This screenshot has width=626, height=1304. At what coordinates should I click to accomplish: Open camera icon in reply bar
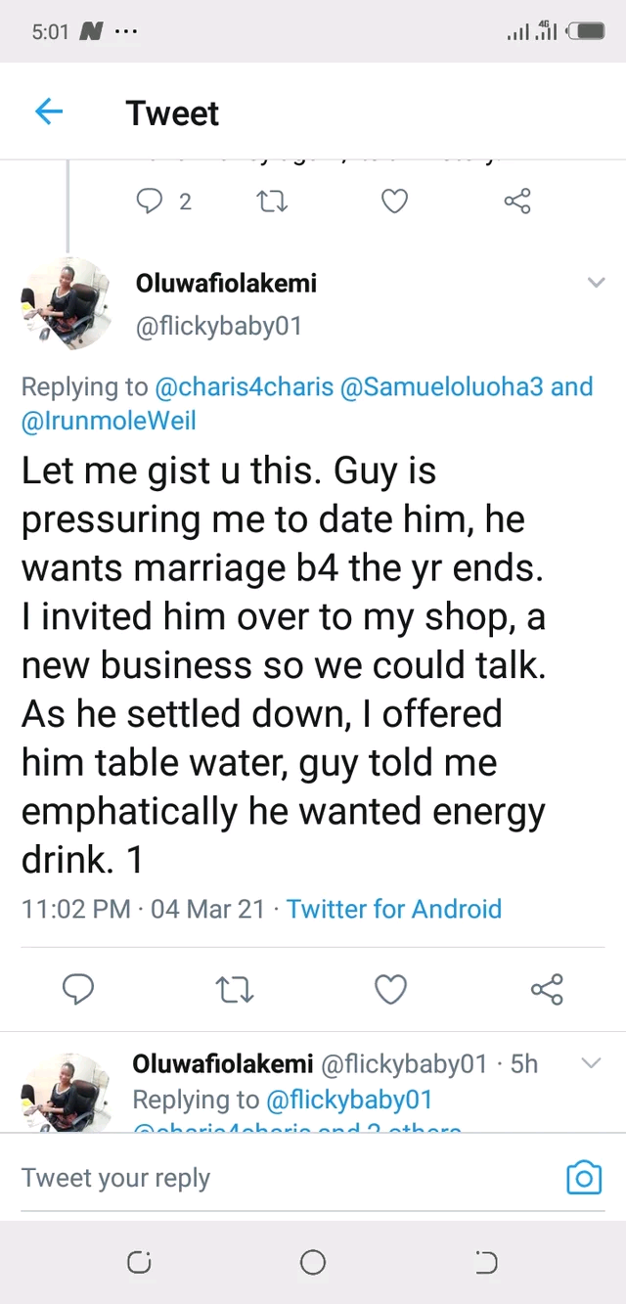(x=584, y=1178)
